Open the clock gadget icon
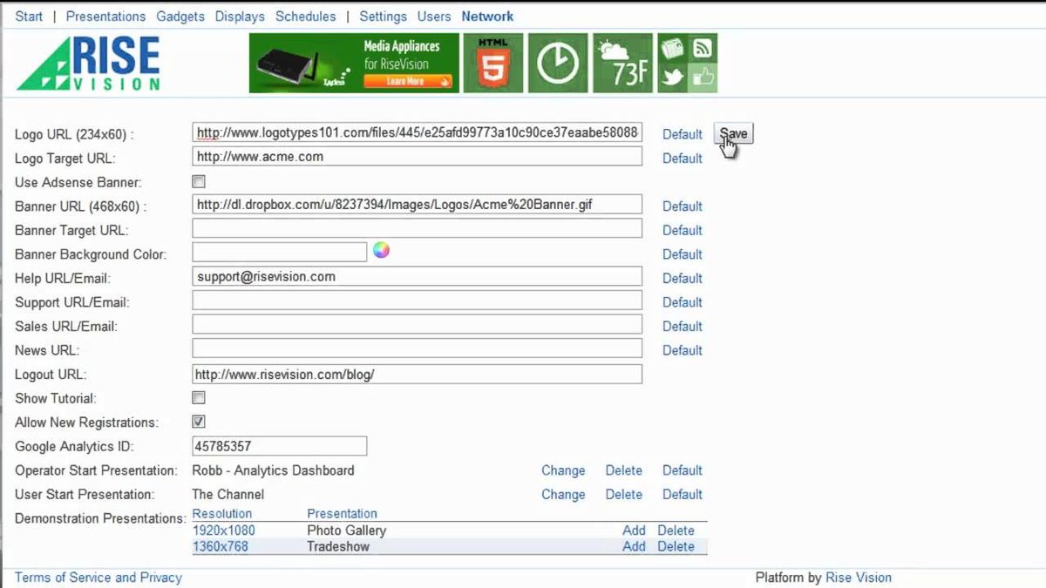The height and width of the screenshot is (588, 1046). click(x=558, y=64)
